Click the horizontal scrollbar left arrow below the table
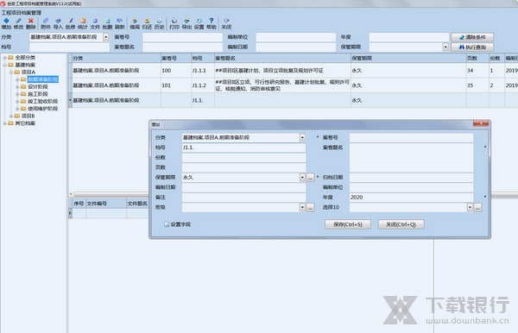Screen dimensions: 518x333 (71, 194)
